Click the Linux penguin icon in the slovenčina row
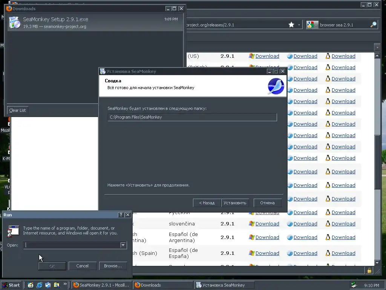Screen dimensions: 386x290 pyautogui.click(x=328, y=224)
